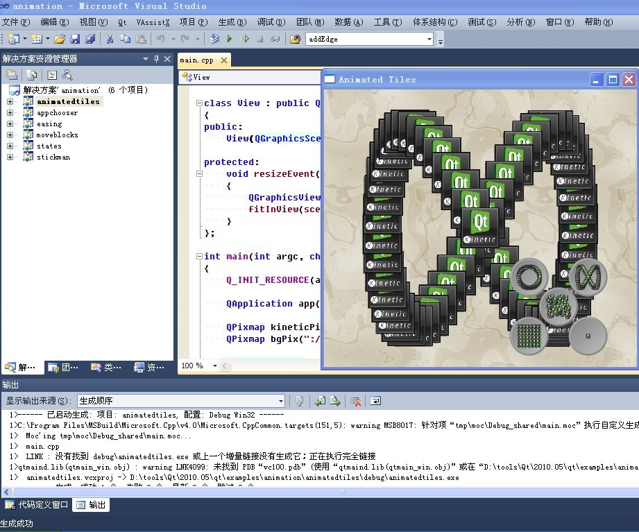Cut the selection using the scissors icon
The image size is (639, 532).
[x=110, y=39]
